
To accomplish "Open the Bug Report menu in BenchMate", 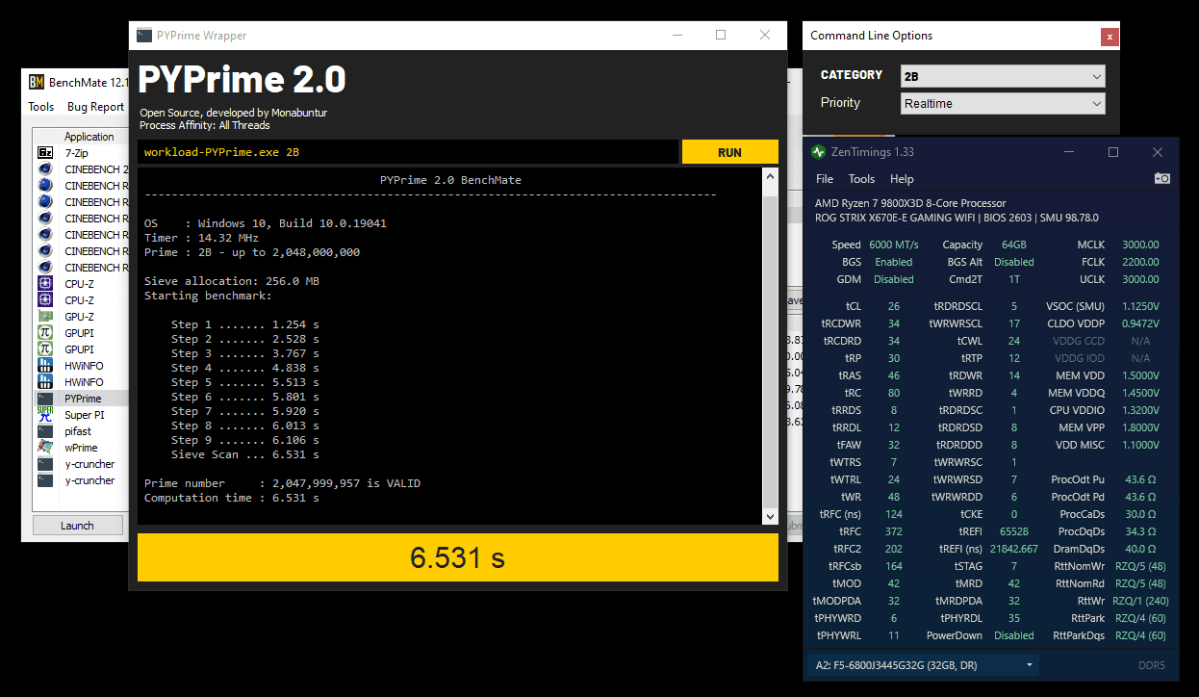I will (x=95, y=107).
